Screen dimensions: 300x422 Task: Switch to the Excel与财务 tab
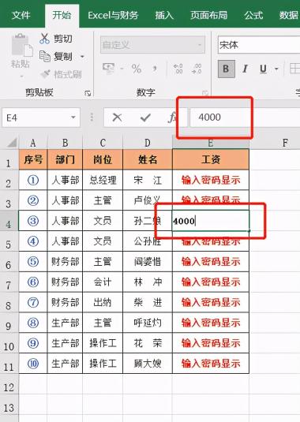113,15
